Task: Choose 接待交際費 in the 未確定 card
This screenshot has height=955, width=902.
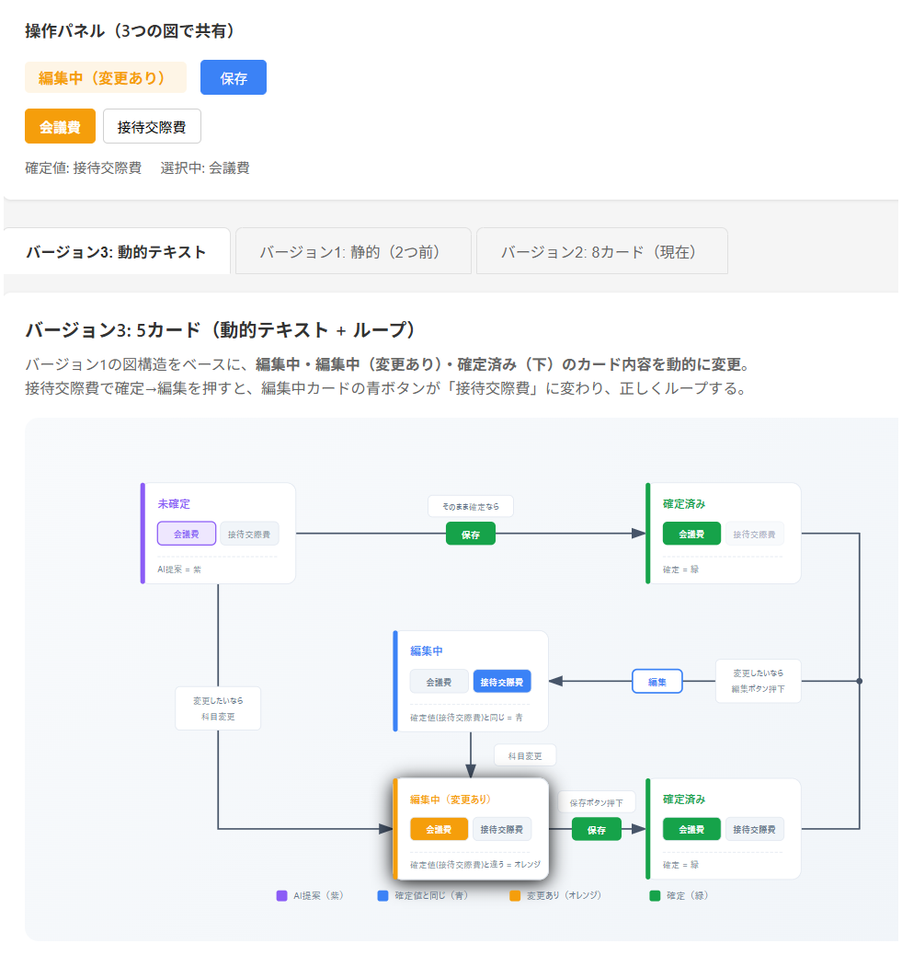Action: point(251,534)
